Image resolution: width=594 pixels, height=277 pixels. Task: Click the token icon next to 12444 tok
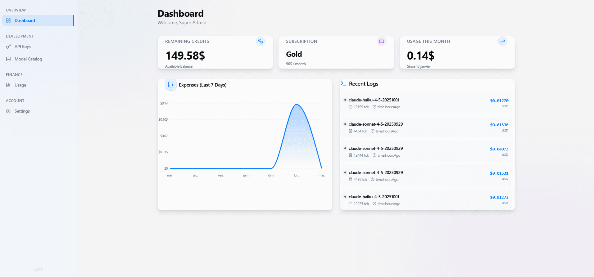(351, 155)
